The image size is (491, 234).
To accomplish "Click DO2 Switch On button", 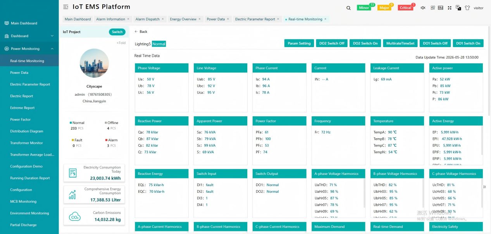I will 365,43.
